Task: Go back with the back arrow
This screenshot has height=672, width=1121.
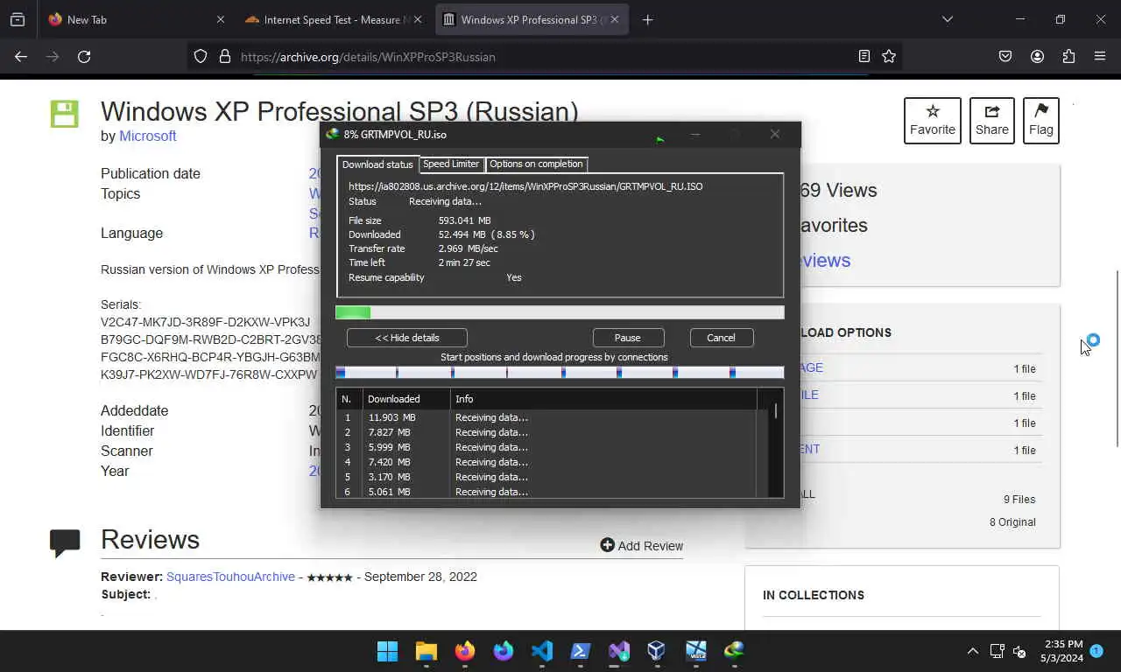Action: pyautogui.click(x=21, y=56)
